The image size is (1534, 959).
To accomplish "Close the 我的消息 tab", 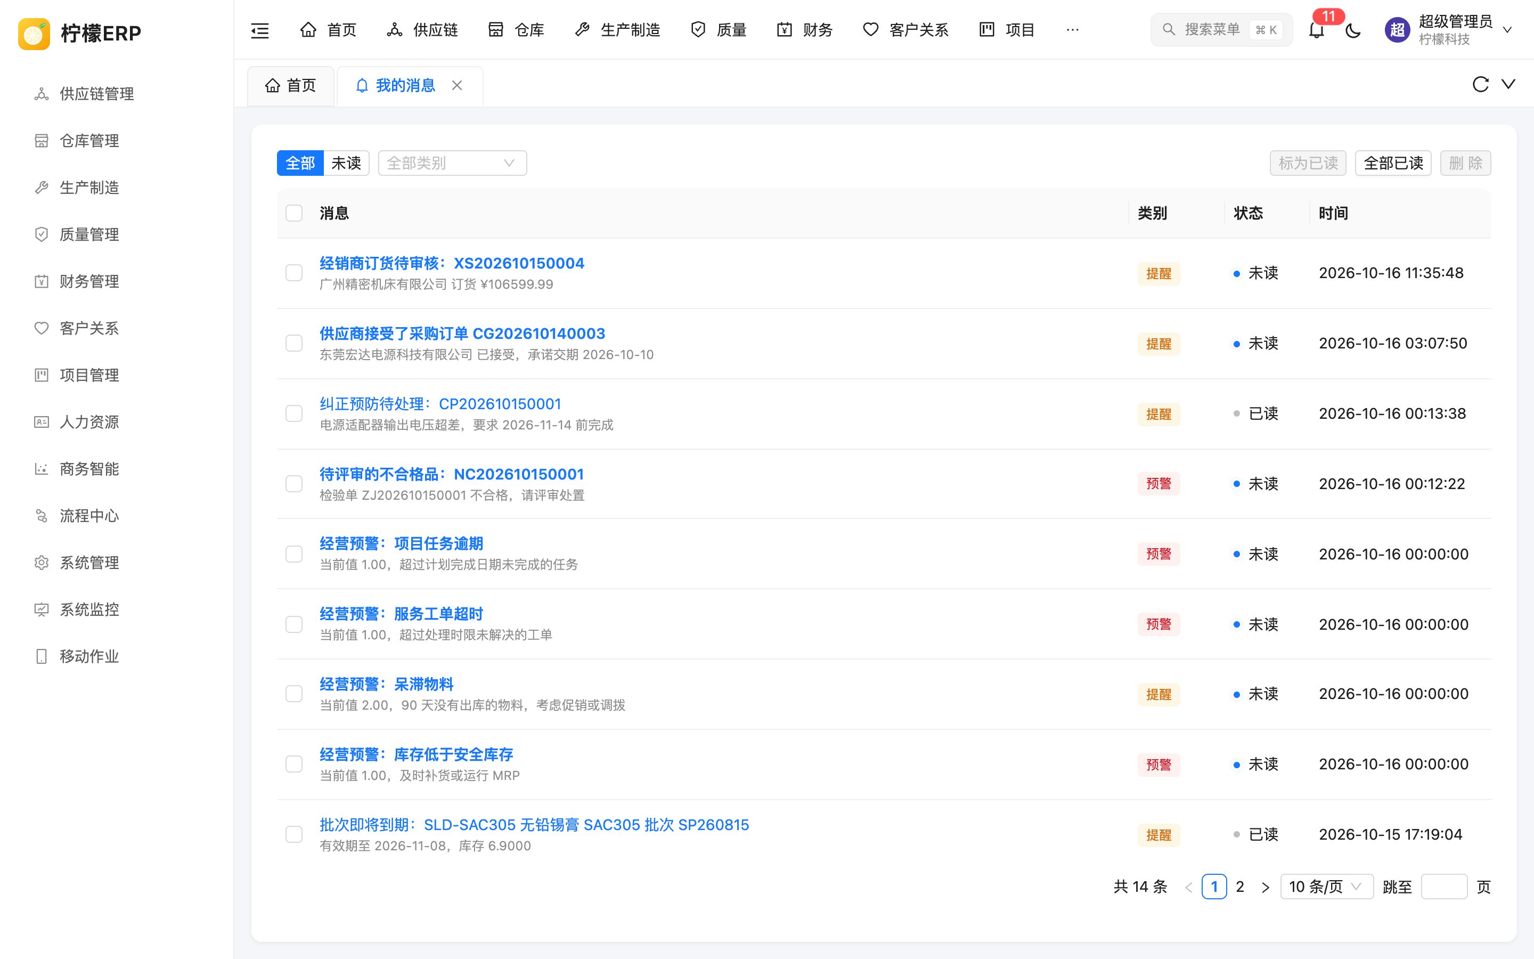I will [457, 86].
